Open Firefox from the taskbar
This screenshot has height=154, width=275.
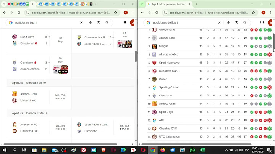click(163, 150)
